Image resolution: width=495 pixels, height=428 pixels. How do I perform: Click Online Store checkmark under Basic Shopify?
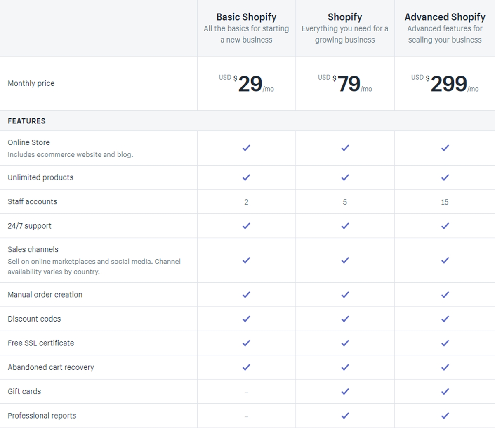[246, 148]
